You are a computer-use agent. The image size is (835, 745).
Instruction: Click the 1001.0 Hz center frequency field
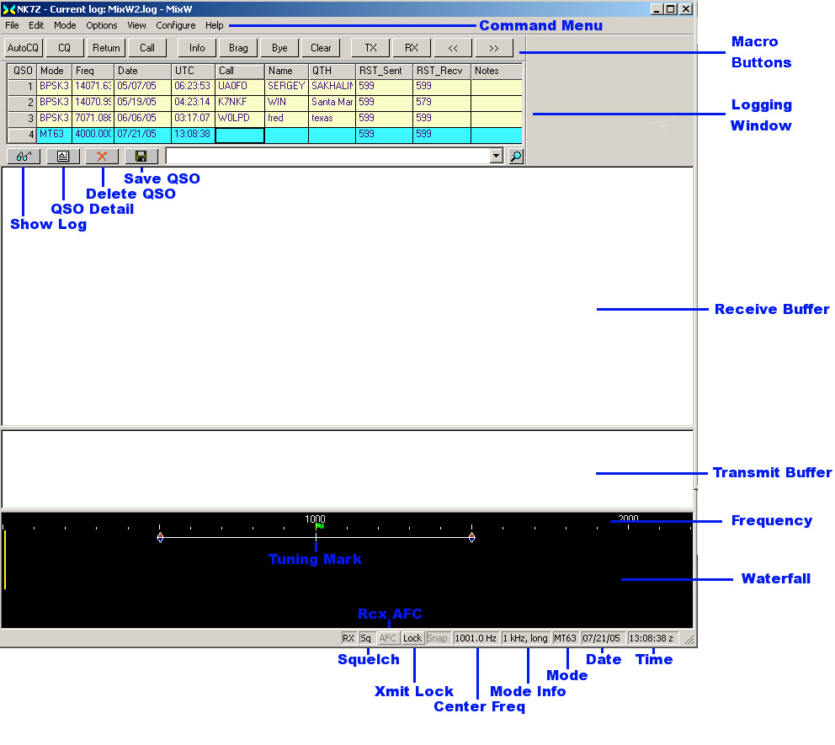click(x=476, y=638)
